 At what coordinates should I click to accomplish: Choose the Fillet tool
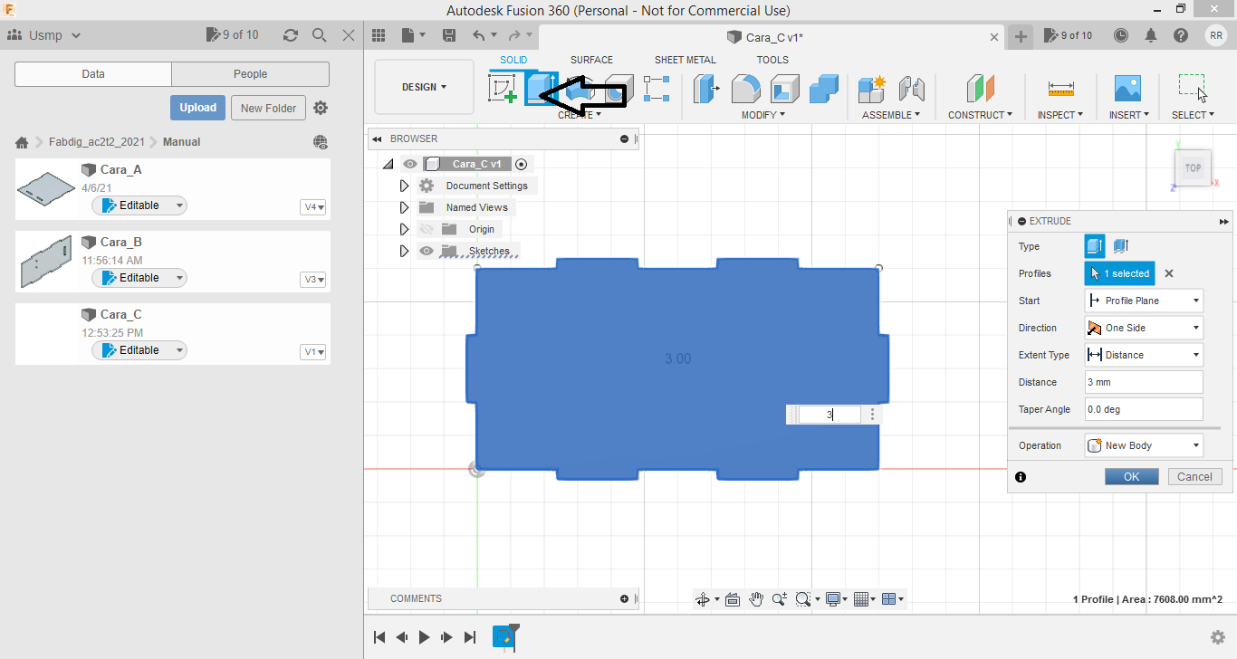pos(745,89)
